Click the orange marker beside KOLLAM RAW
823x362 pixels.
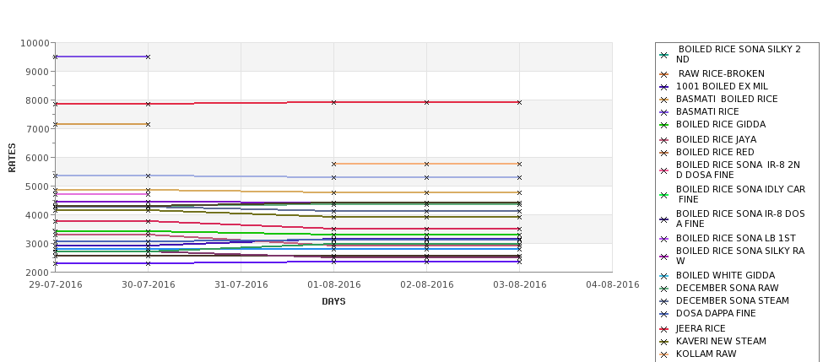point(664,354)
